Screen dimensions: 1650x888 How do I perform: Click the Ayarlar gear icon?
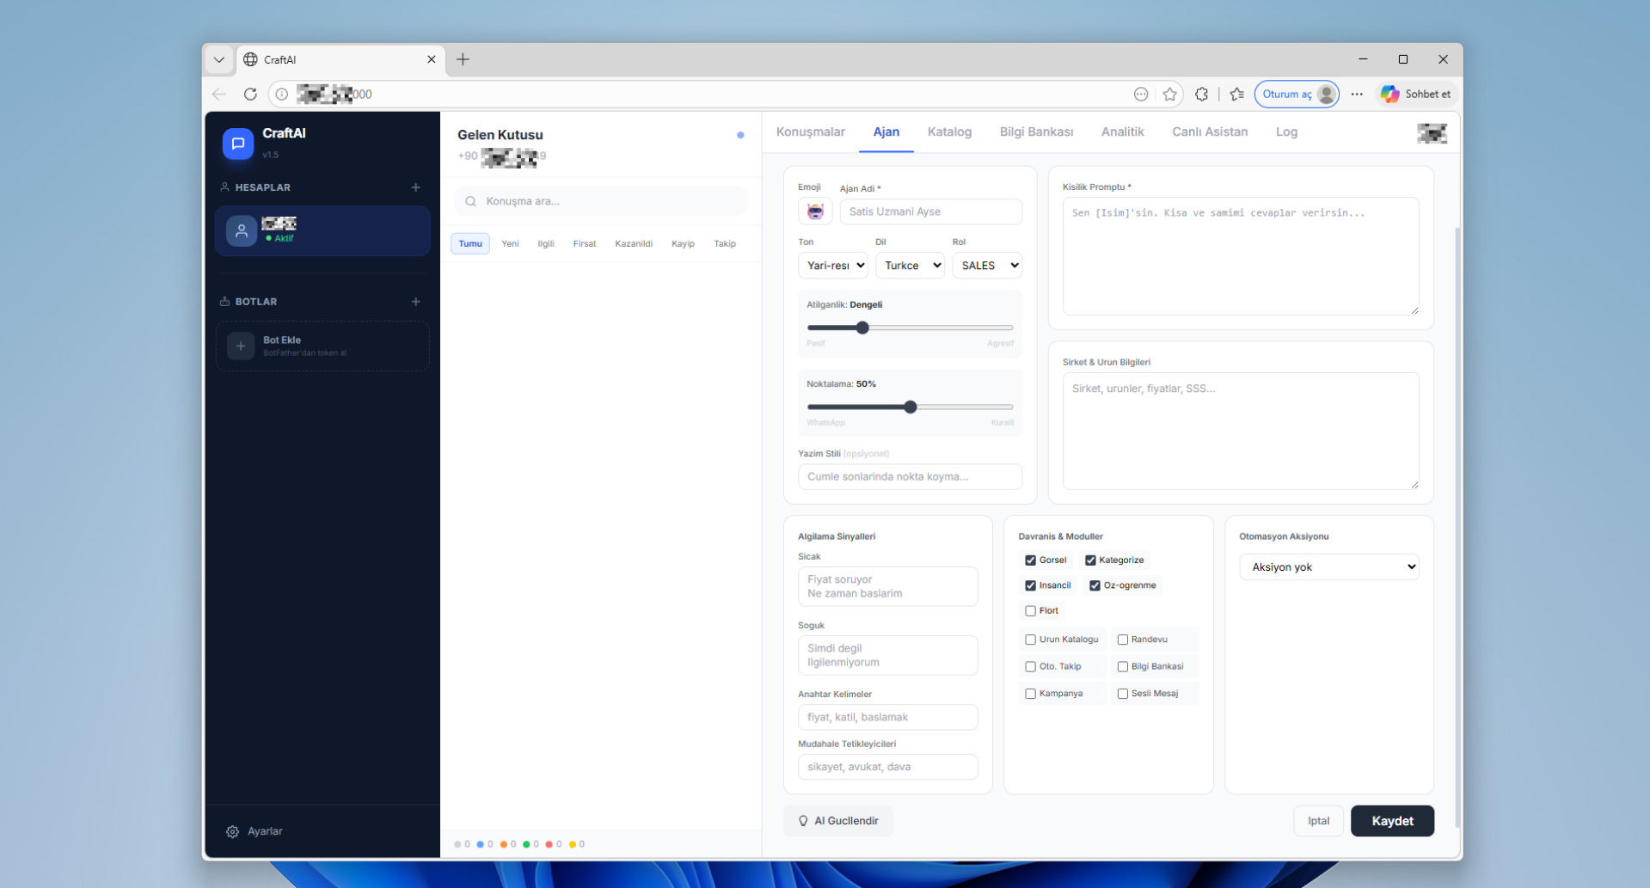tap(232, 831)
